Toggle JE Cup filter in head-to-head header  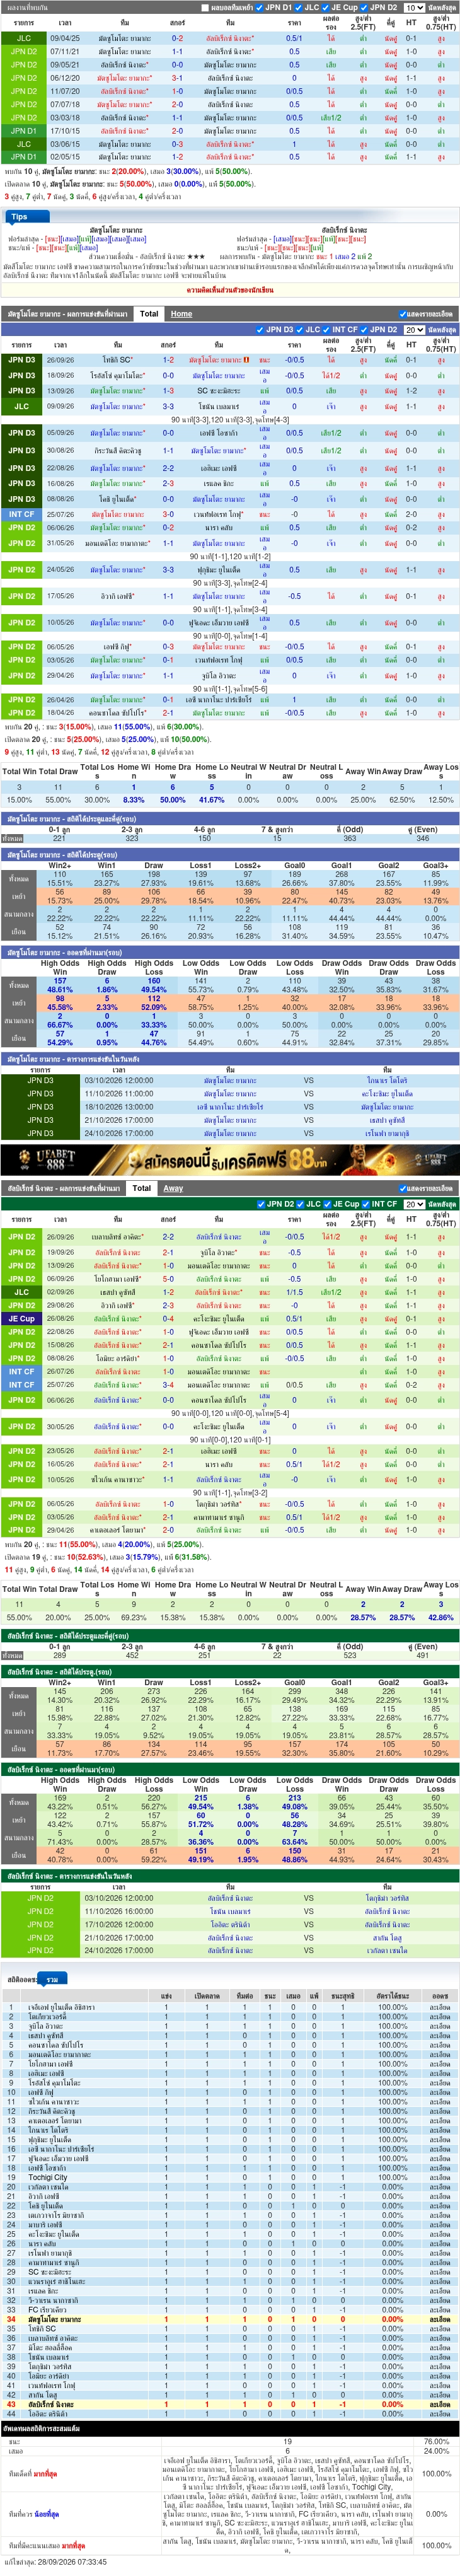pos(326,7)
